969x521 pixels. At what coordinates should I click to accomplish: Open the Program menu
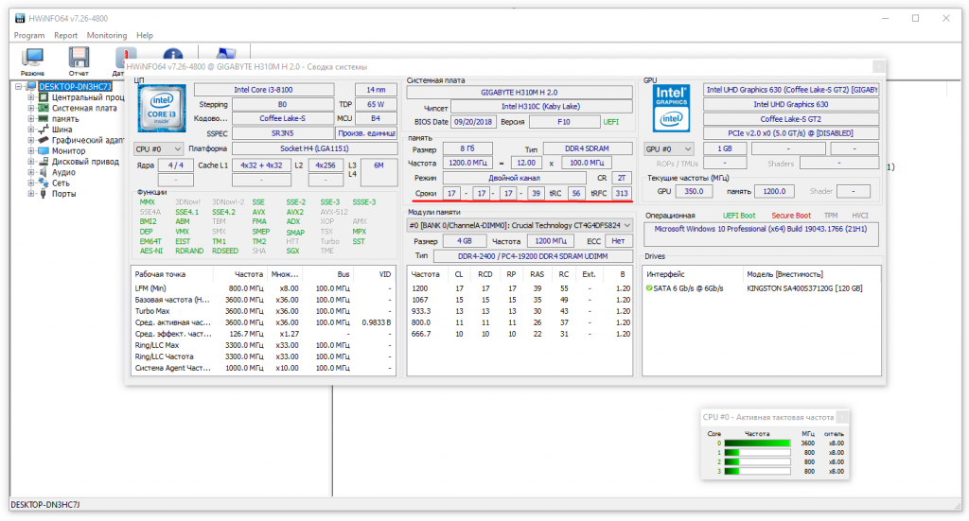coord(29,35)
